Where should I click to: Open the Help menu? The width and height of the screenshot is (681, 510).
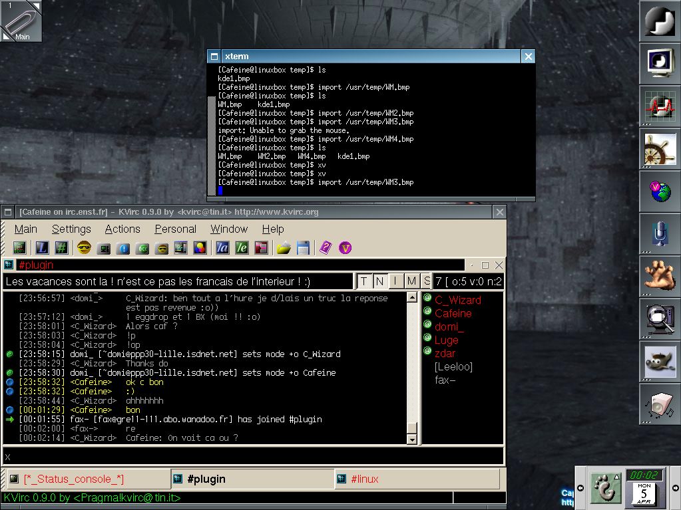pos(273,229)
